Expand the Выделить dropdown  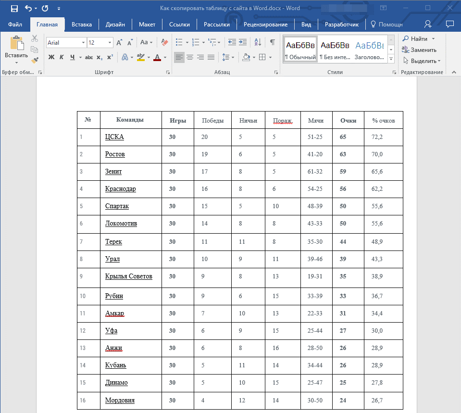(x=438, y=61)
